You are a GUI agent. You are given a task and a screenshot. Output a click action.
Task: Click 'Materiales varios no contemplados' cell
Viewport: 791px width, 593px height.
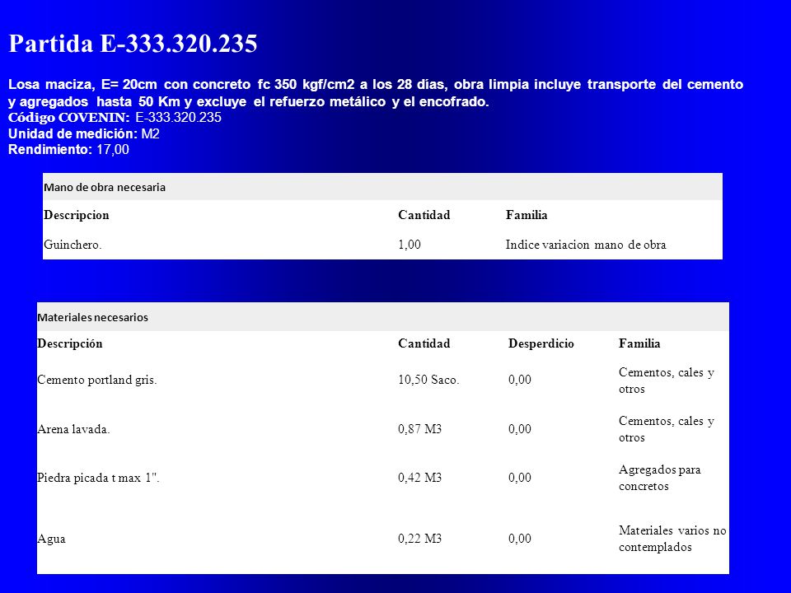point(672,539)
